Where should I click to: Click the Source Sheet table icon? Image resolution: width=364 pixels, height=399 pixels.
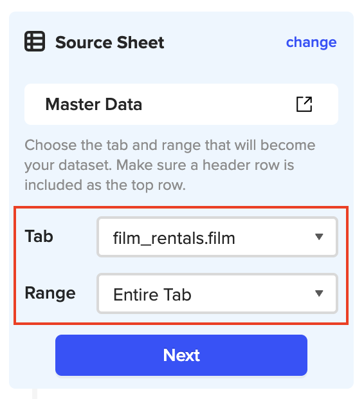(35, 41)
